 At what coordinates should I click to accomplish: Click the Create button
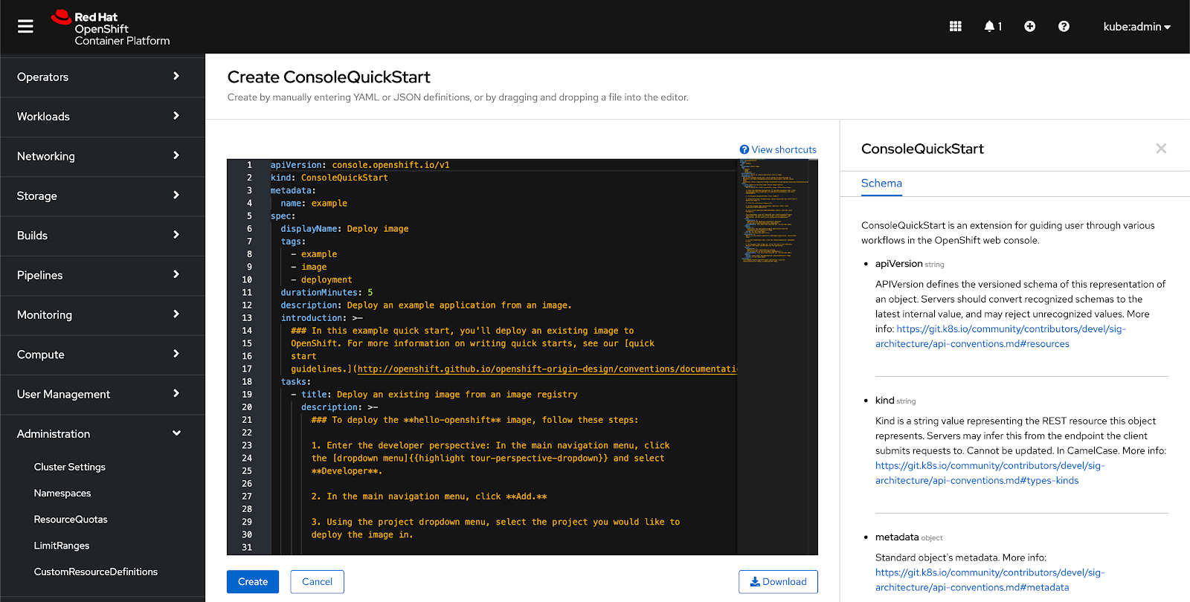tap(253, 582)
